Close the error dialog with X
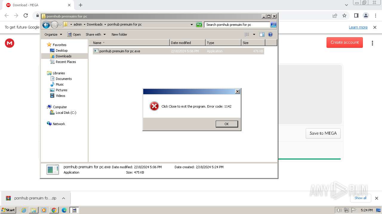This screenshot has height=214, width=382. 238,92
